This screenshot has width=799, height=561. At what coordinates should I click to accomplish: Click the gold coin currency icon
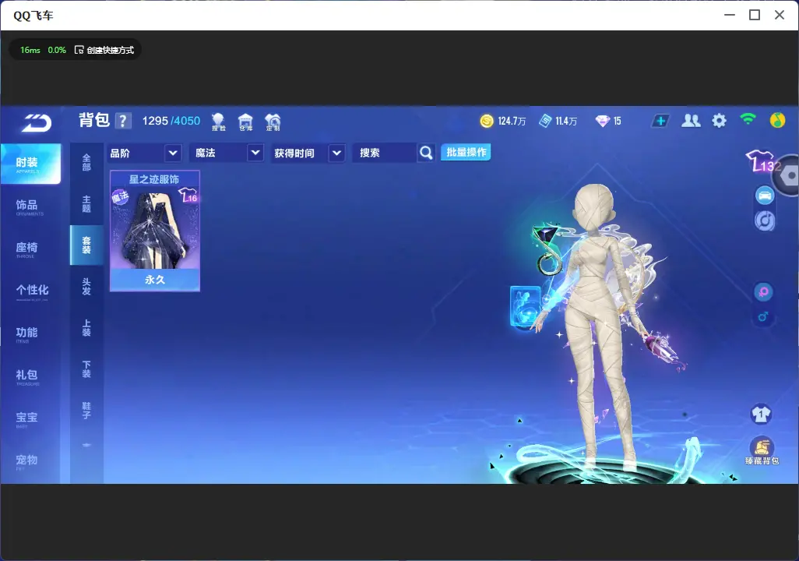(487, 121)
